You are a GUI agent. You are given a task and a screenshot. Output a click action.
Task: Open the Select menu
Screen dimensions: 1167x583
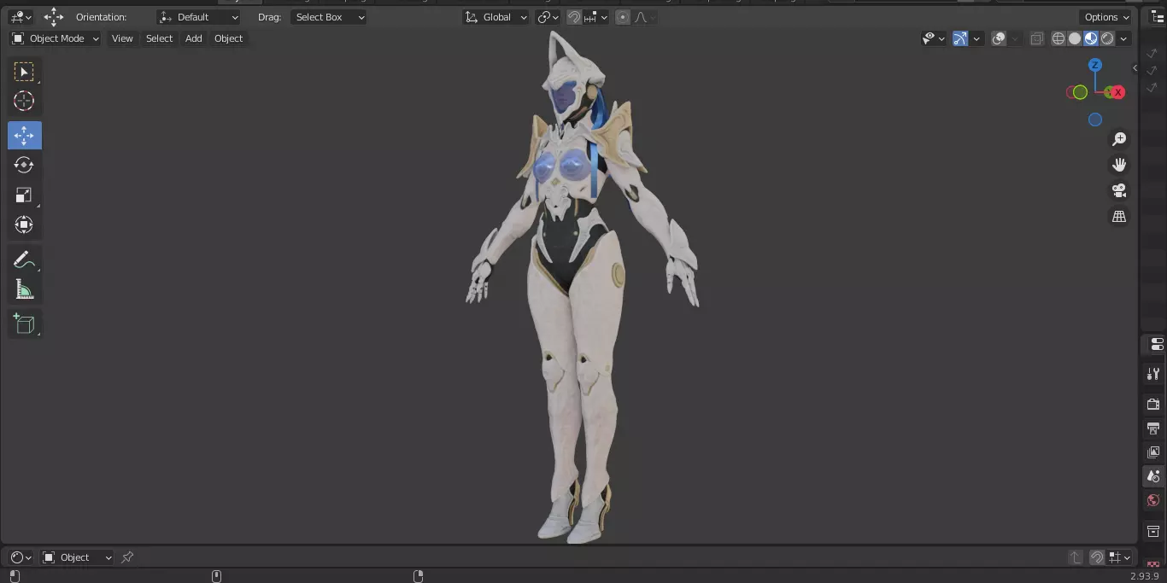tap(159, 38)
